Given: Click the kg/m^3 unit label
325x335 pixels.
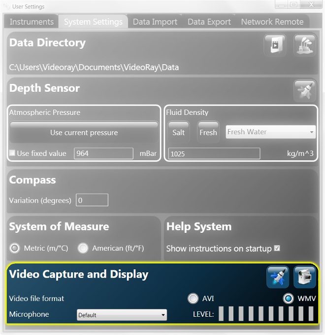Looking at the screenshot, I should click(x=300, y=153).
